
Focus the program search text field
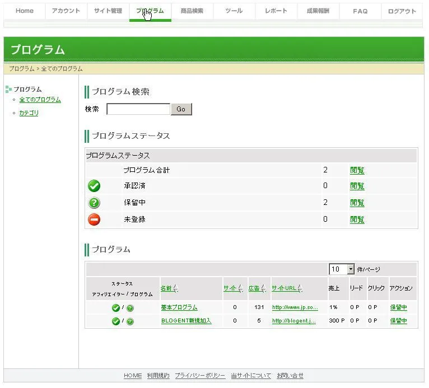click(x=138, y=109)
